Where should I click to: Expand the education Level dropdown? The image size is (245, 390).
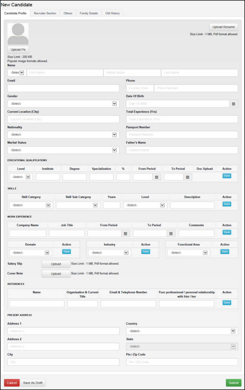[x=21, y=177]
